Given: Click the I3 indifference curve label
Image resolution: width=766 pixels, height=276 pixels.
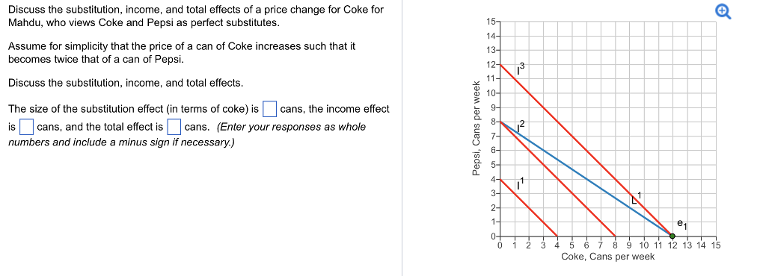Looking at the screenshot, I should tap(521, 69).
